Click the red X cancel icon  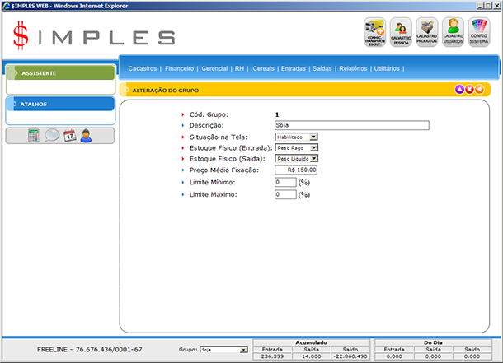[469, 90]
